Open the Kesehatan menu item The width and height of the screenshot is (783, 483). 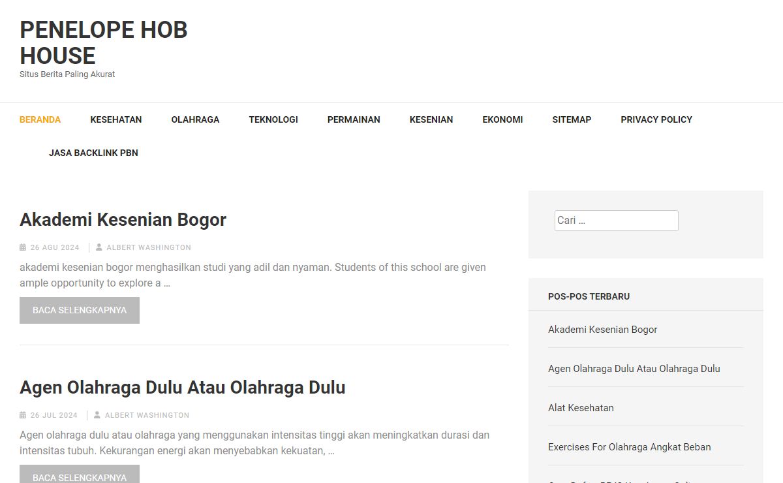click(116, 119)
